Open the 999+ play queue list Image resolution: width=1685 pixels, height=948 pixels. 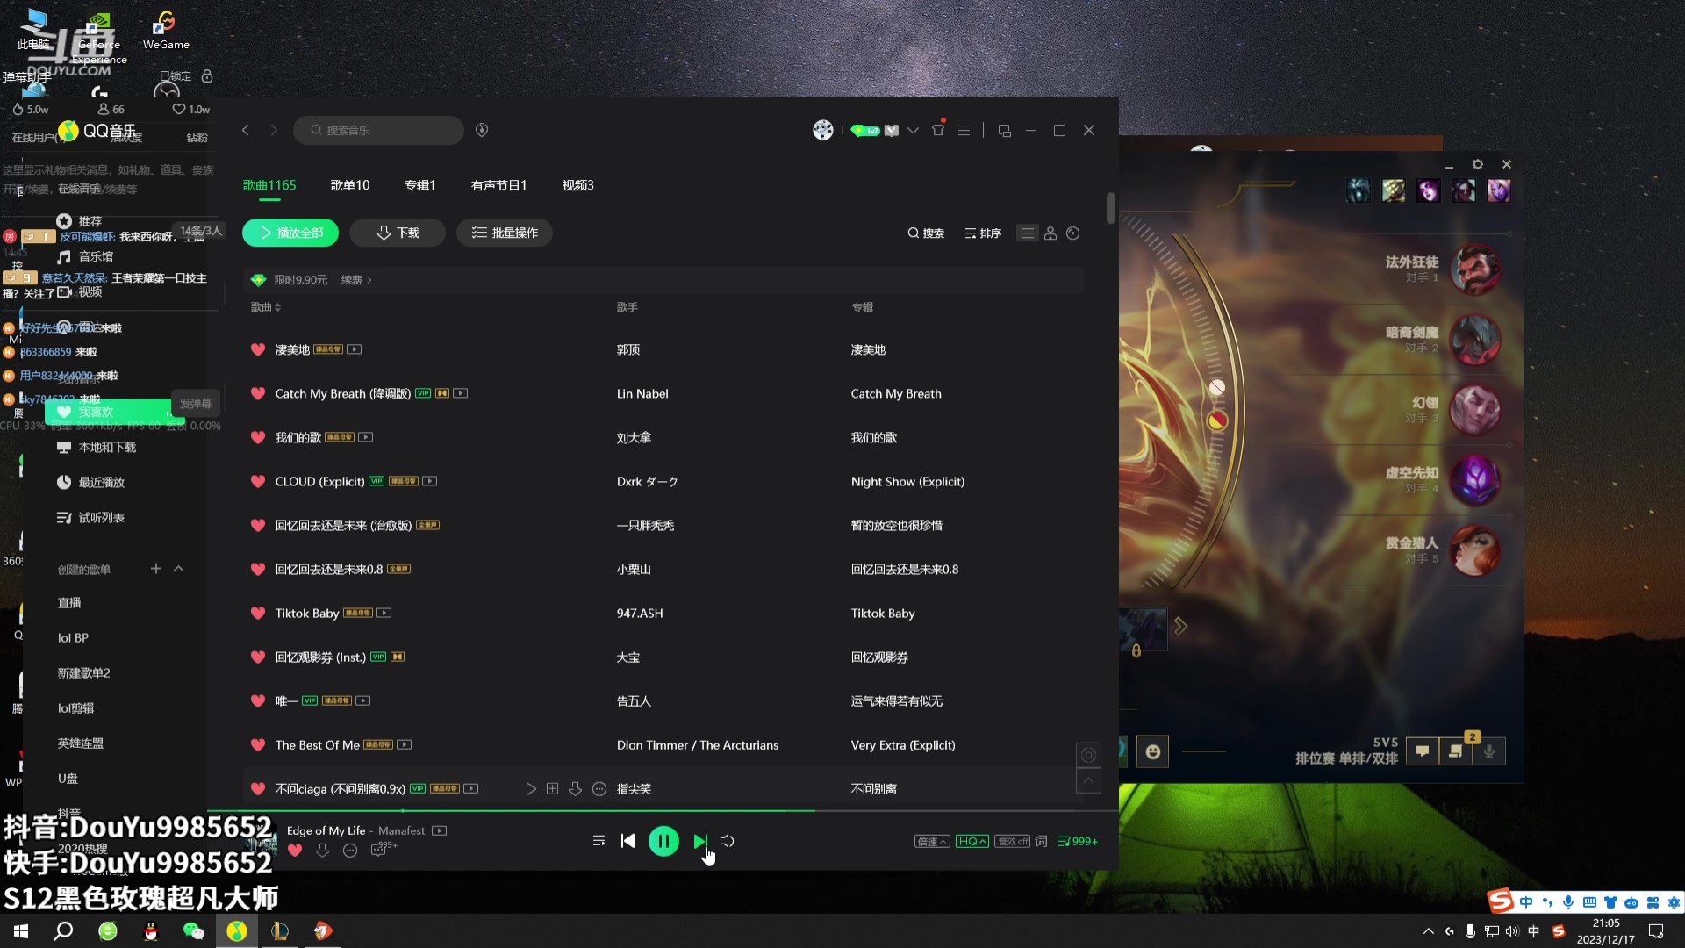pos(1078,841)
